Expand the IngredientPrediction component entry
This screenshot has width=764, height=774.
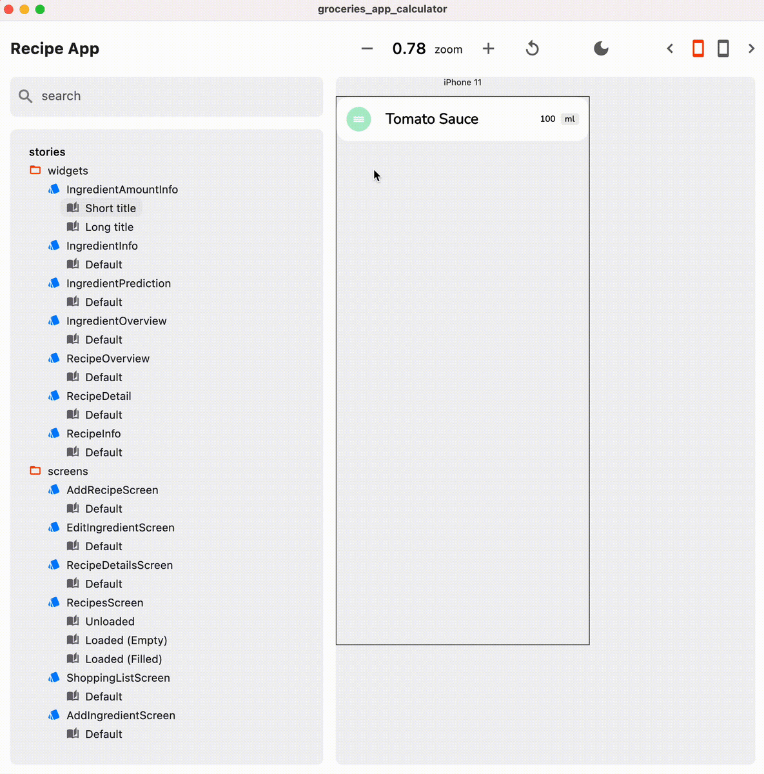[x=119, y=283]
